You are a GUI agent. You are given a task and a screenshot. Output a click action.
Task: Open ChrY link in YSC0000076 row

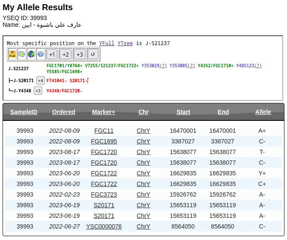143,226
